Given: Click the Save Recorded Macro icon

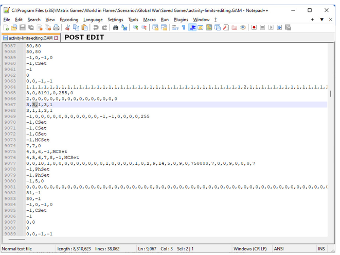Looking at the screenshot, I should click(288, 28).
